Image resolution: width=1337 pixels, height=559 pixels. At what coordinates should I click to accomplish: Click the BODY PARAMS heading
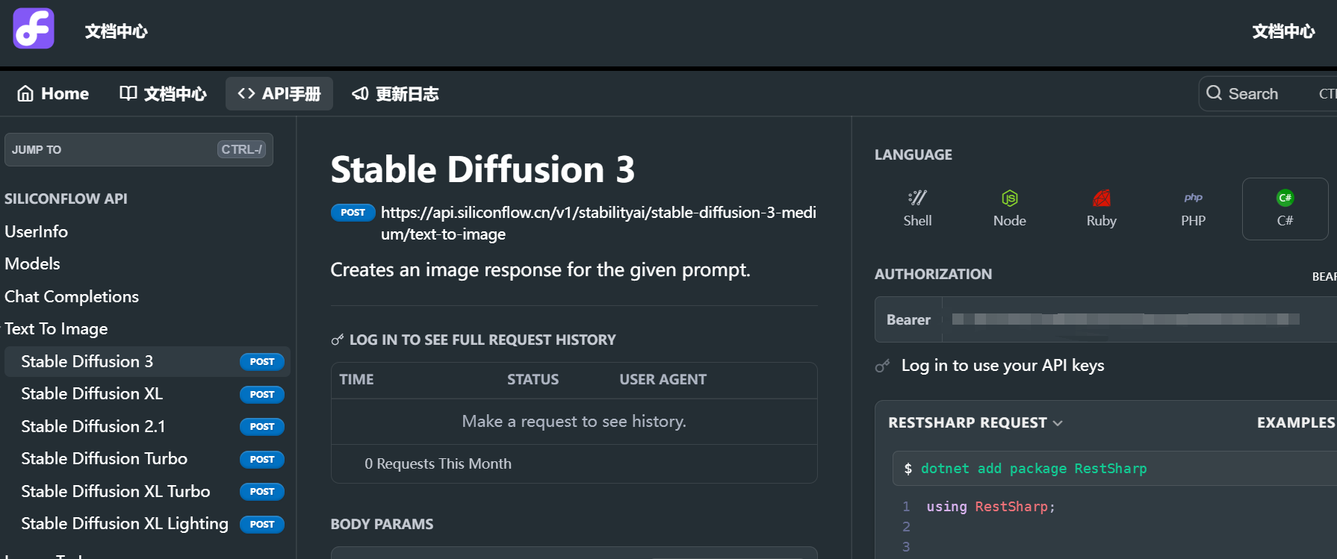point(382,525)
